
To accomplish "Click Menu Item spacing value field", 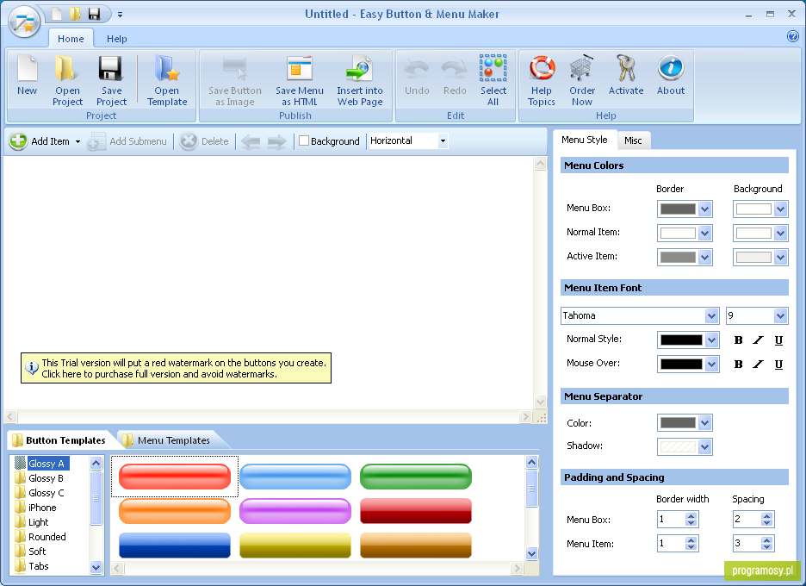I will (x=746, y=544).
